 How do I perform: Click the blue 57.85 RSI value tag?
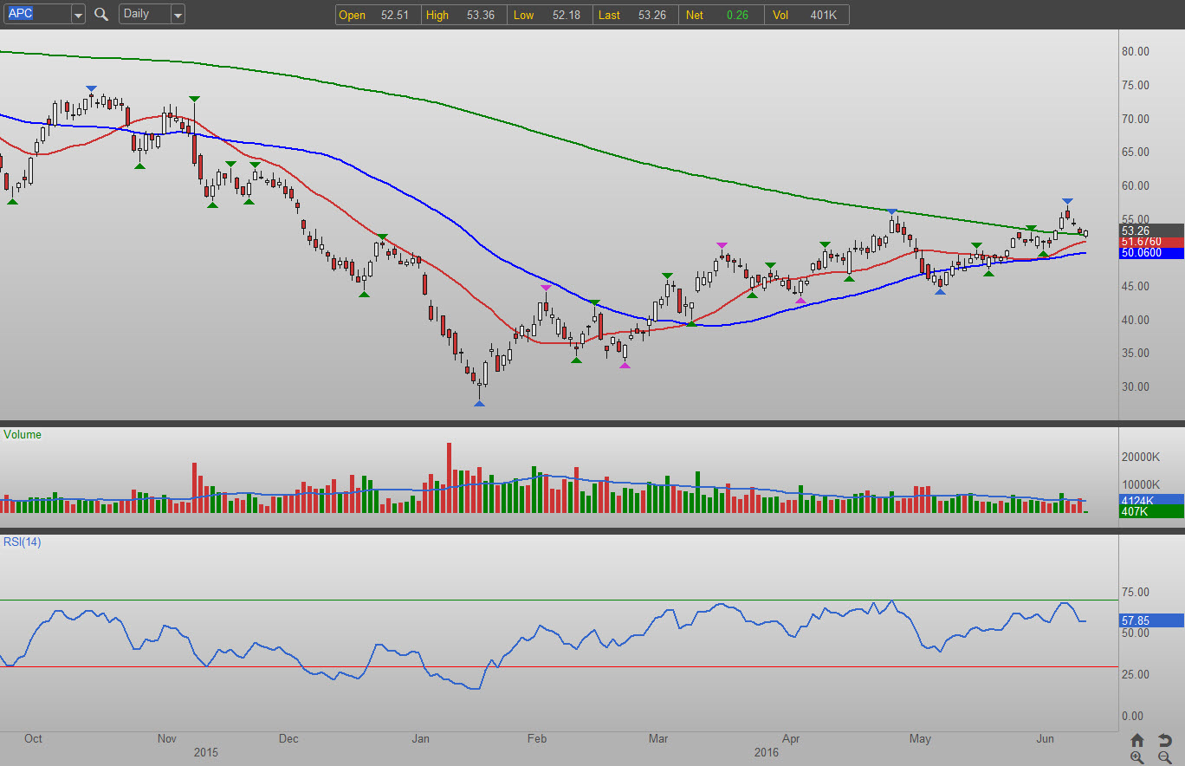pyautogui.click(x=1151, y=620)
